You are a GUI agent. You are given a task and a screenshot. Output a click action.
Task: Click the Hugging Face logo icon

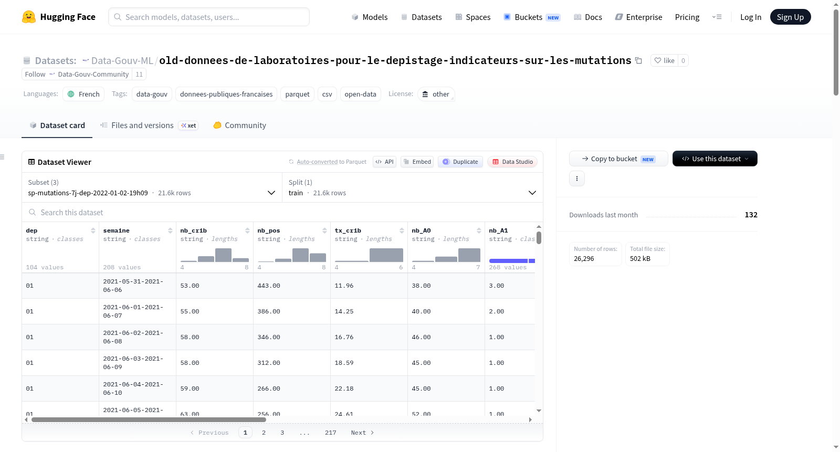coord(29,17)
